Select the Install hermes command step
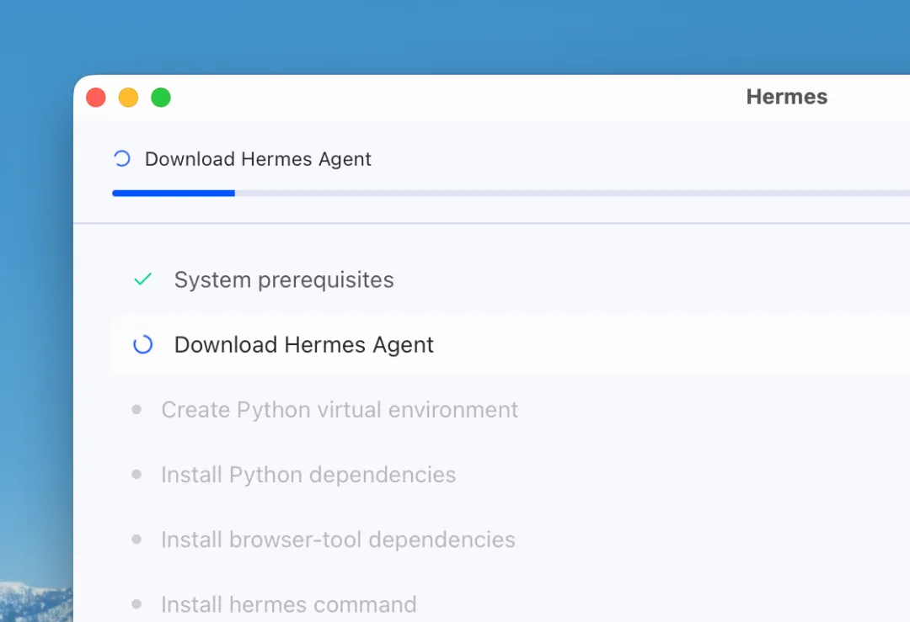The width and height of the screenshot is (910, 622). pos(288,604)
